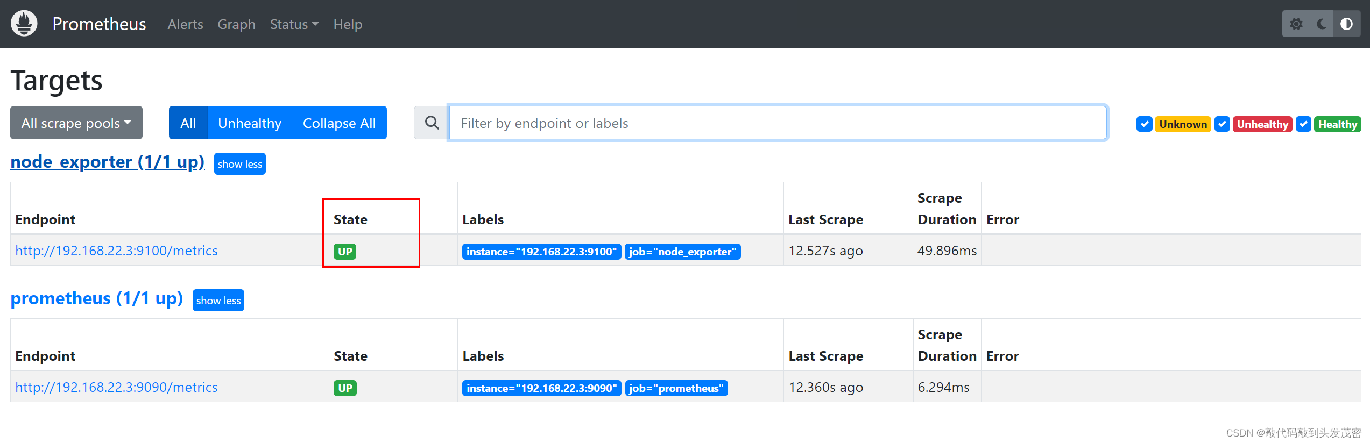Open the Alerts page
Image resolution: width=1370 pixels, height=443 pixels.
point(185,24)
